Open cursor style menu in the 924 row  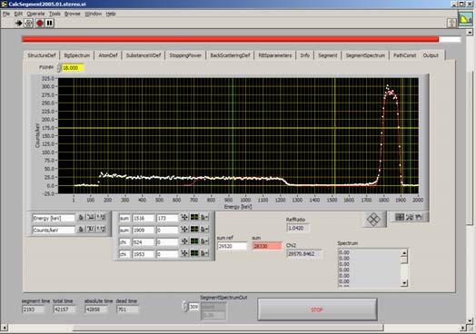(194, 241)
